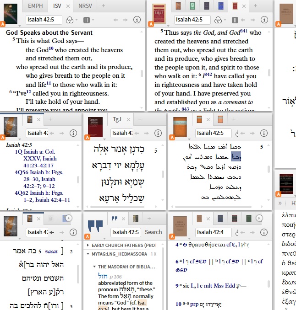This screenshot has height=310, width=296.
Task: Click vertical scrollbar thumb in ISV pane
Action: click(x=142, y=73)
